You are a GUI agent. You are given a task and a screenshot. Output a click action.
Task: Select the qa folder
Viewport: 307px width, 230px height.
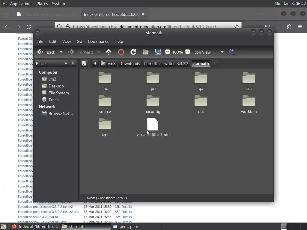pos(201,81)
